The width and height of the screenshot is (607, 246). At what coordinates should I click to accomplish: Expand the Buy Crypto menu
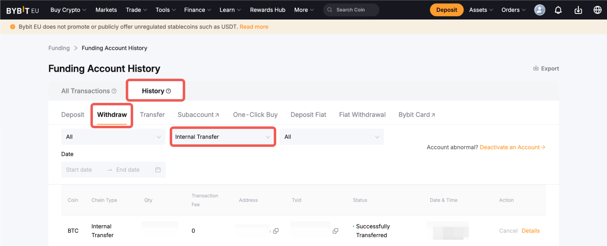pyautogui.click(x=68, y=10)
